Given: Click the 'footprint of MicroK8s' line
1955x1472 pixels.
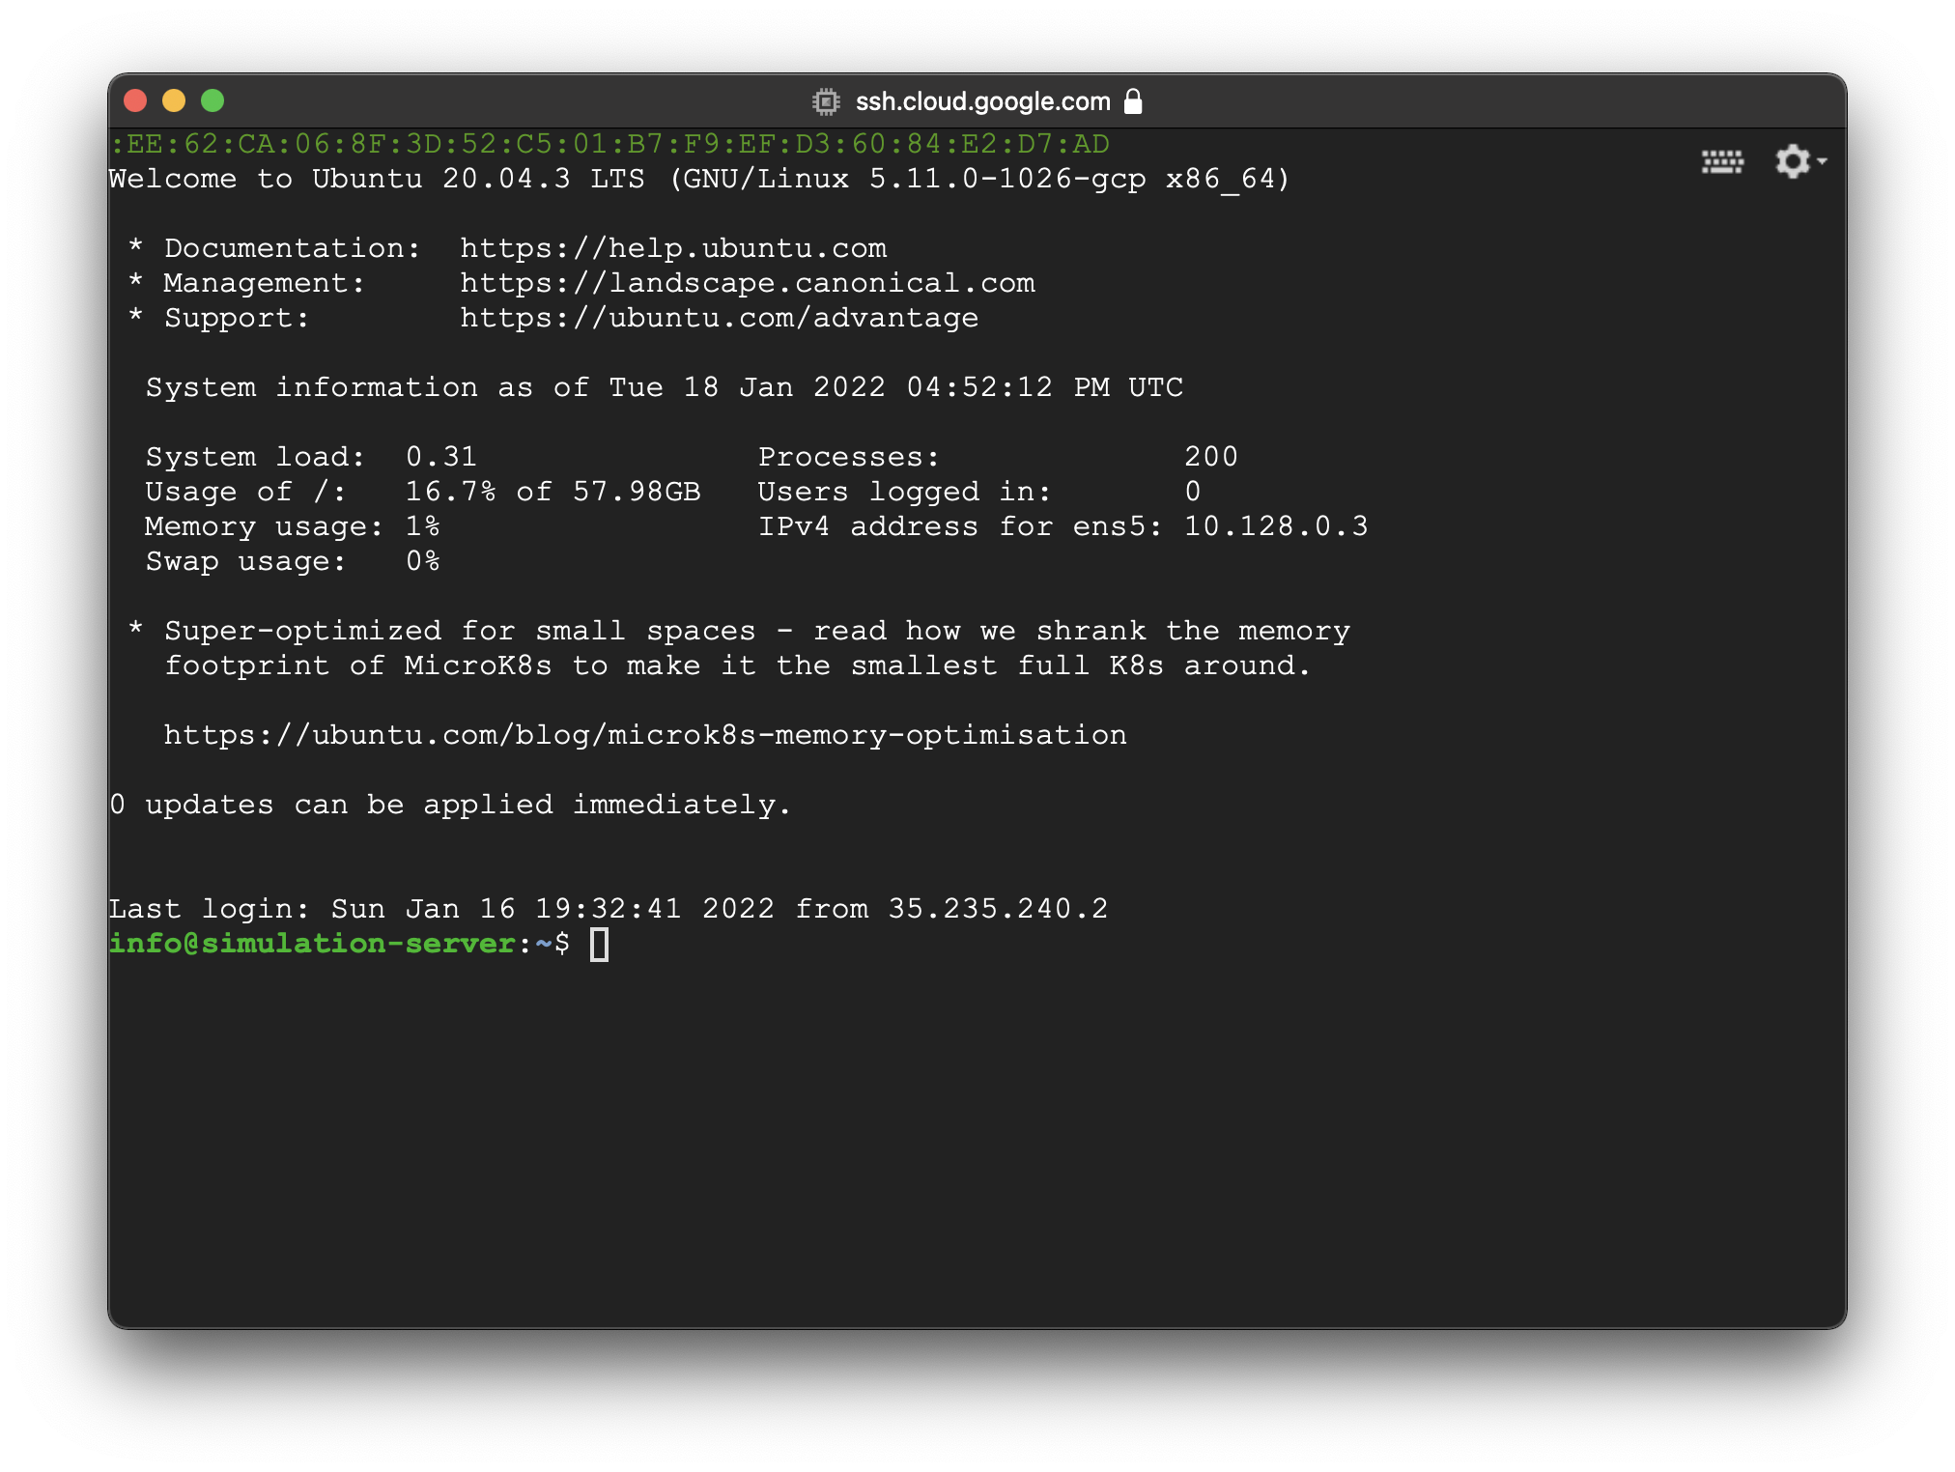Looking at the screenshot, I should pos(738,665).
